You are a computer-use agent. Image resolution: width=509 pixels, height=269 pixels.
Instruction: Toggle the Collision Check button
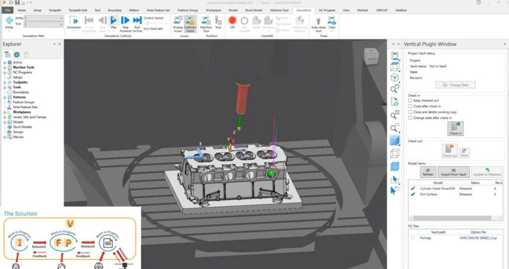[190, 24]
